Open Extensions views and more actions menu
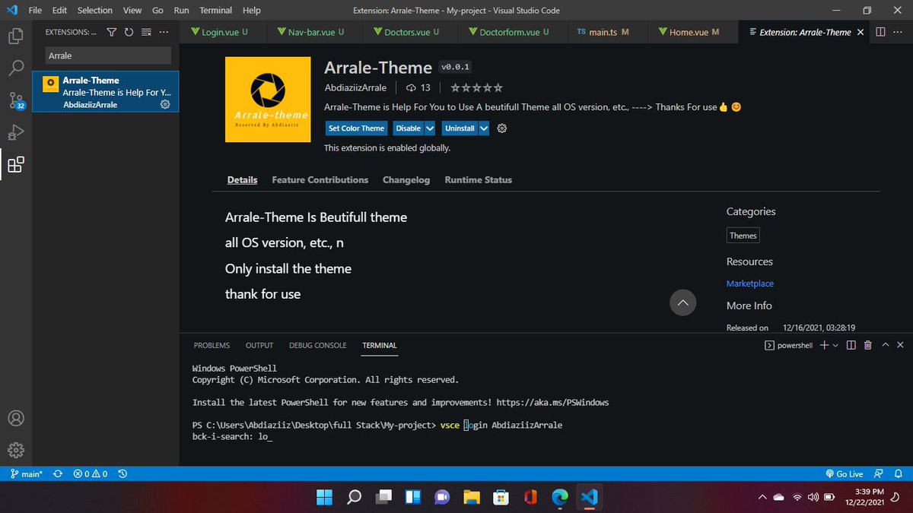 coord(164,32)
